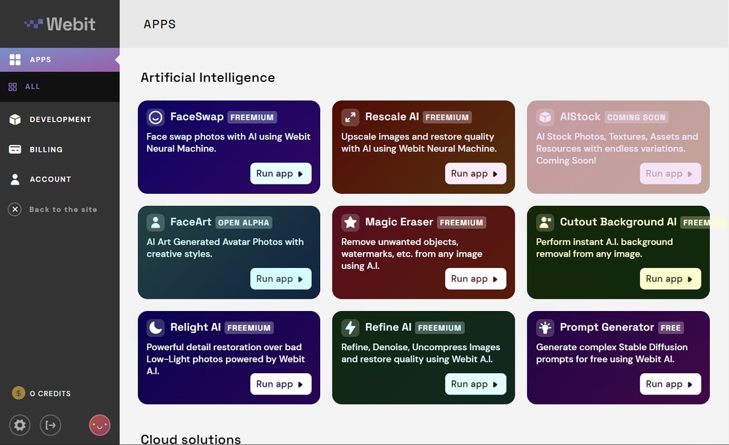The image size is (729, 445).
Task: Click the gold credits coin icon
Action: coord(19,393)
